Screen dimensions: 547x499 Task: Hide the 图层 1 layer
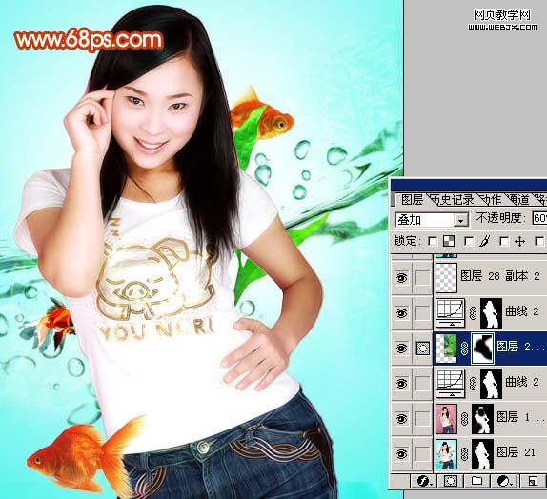pyautogui.click(x=401, y=418)
